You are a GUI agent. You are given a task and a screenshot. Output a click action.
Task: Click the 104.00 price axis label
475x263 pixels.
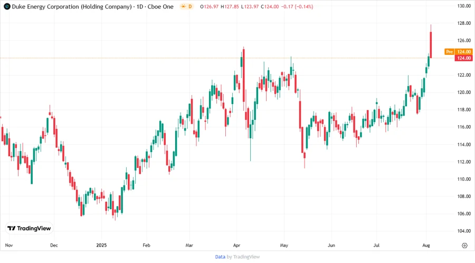[464, 231]
